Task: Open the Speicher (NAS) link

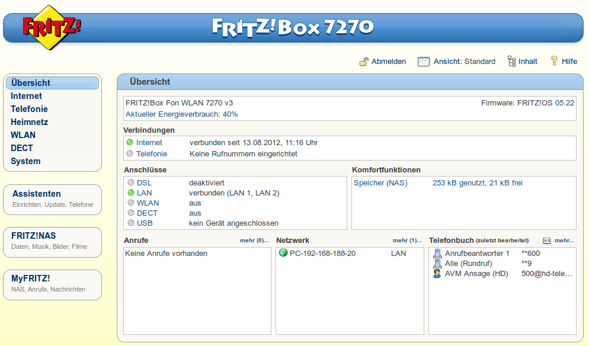Action: pyautogui.click(x=380, y=183)
